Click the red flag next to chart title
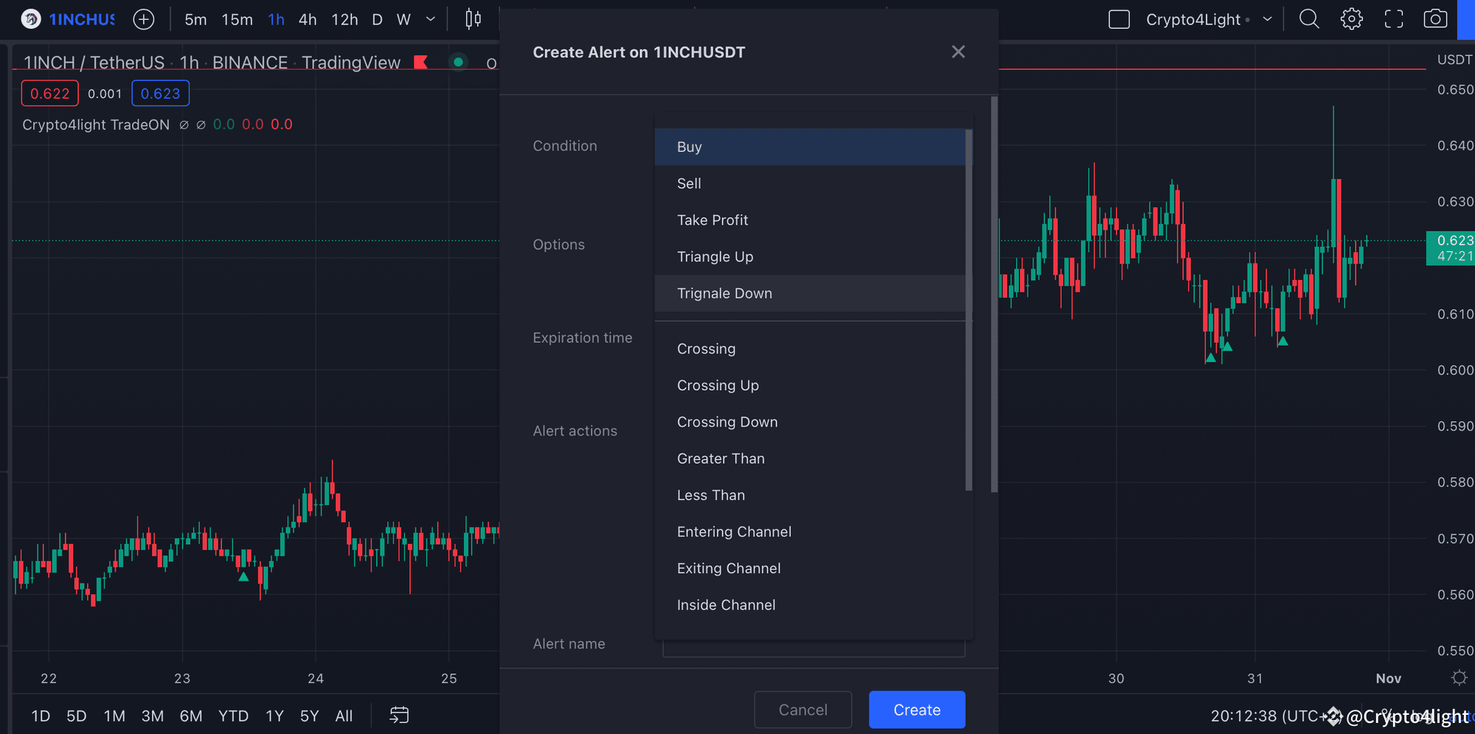The image size is (1475, 734). click(421, 63)
